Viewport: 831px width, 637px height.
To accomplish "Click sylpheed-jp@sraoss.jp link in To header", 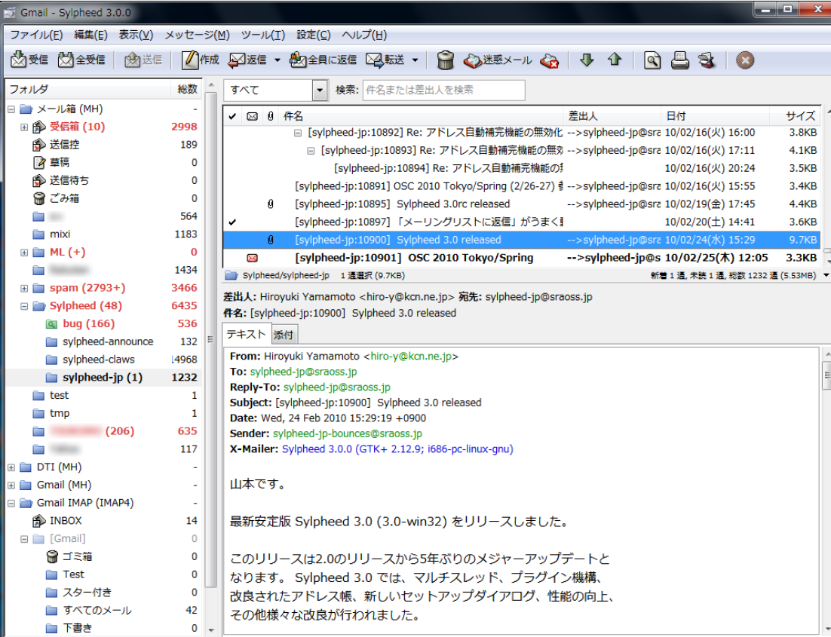I will pos(304,372).
